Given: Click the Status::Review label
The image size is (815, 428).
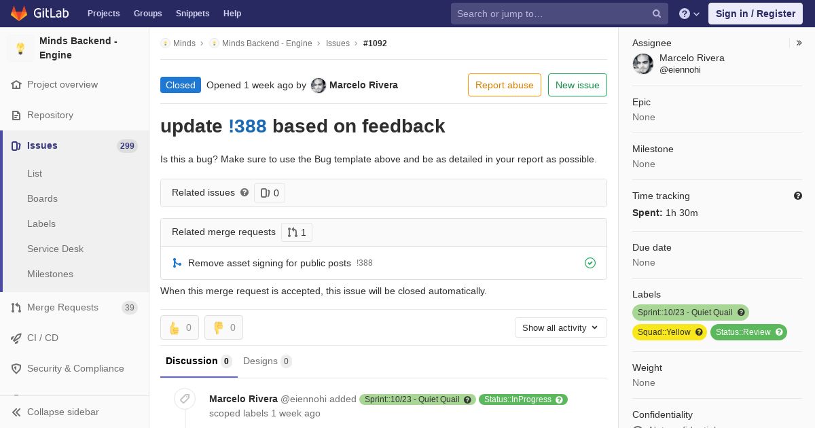Looking at the screenshot, I should pos(748,332).
